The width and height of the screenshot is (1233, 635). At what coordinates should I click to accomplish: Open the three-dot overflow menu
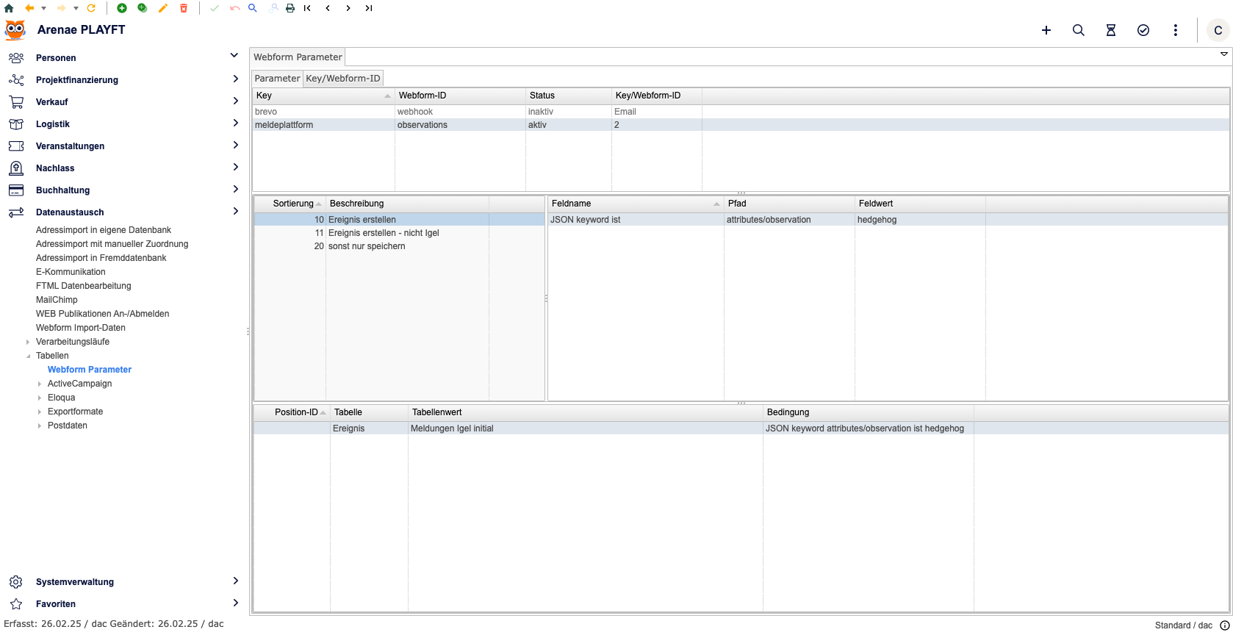pyautogui.click(x=1175, y=30)
